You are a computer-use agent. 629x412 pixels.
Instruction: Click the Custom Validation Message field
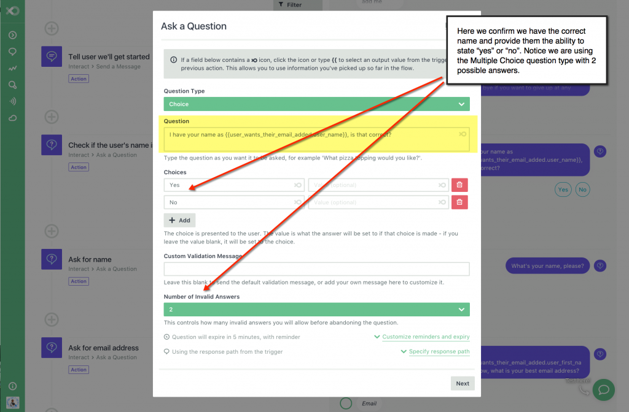316,269
